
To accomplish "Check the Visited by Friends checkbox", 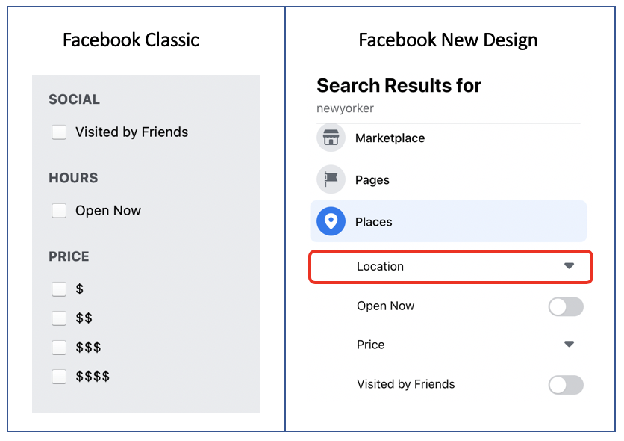I will [x=59, y=132].
